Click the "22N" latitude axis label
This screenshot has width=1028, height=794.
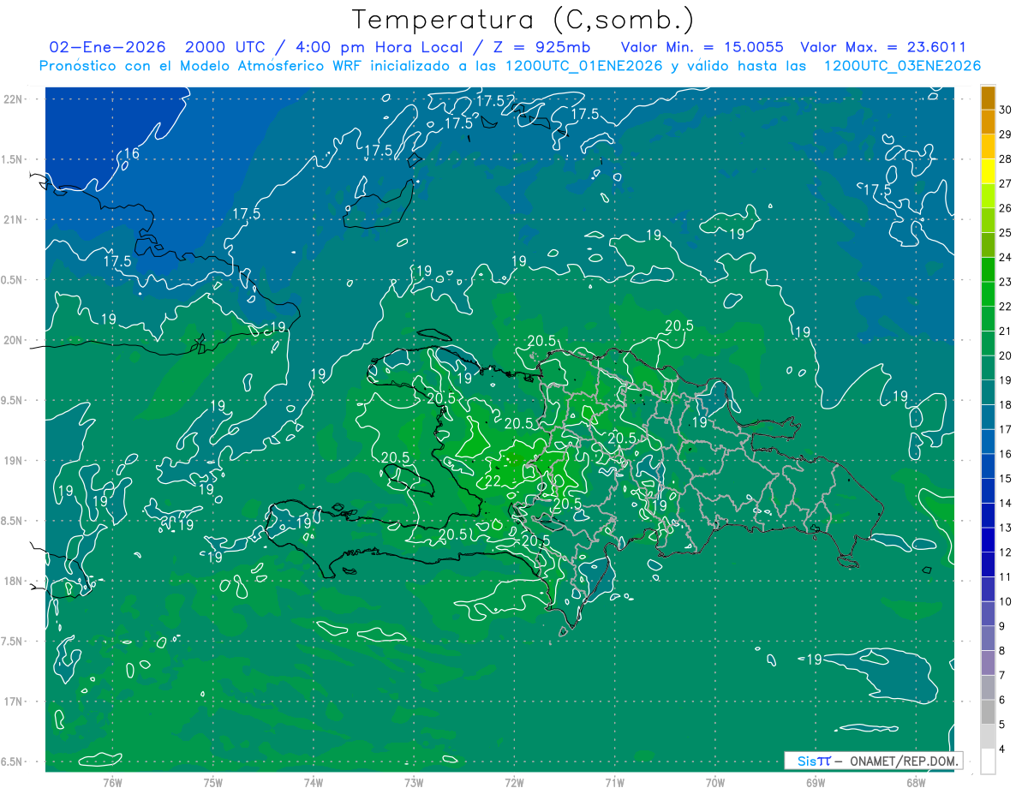(14, 99)
